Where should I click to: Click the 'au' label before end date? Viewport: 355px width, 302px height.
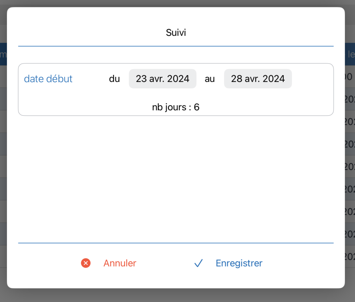(210, 79)
